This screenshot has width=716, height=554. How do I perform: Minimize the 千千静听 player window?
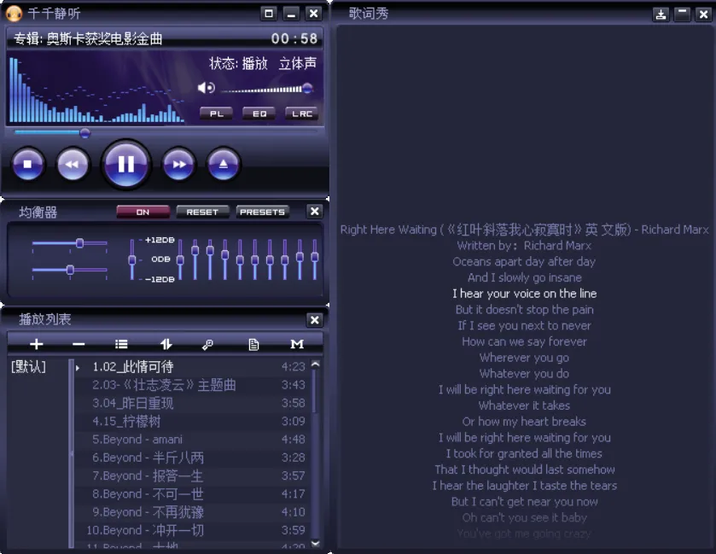point(291,14)
